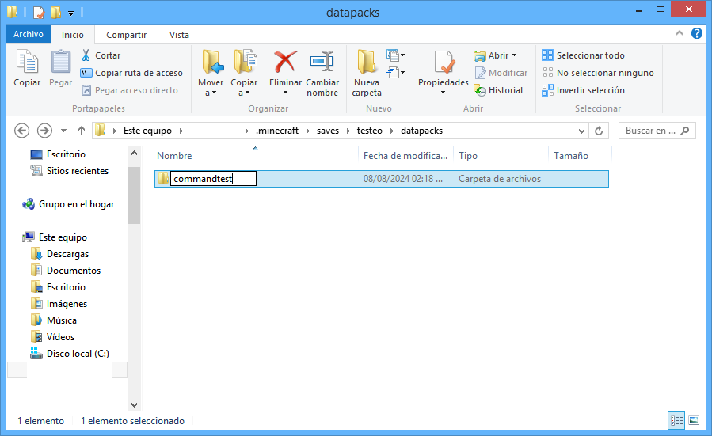Click the Refresh button
The height and width of the screenshot is (436, 712).
point(599,131)
